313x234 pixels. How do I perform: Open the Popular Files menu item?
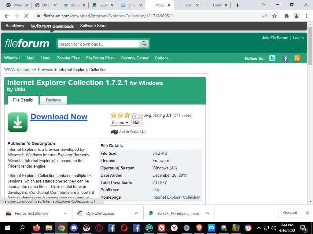pos(68,58)
